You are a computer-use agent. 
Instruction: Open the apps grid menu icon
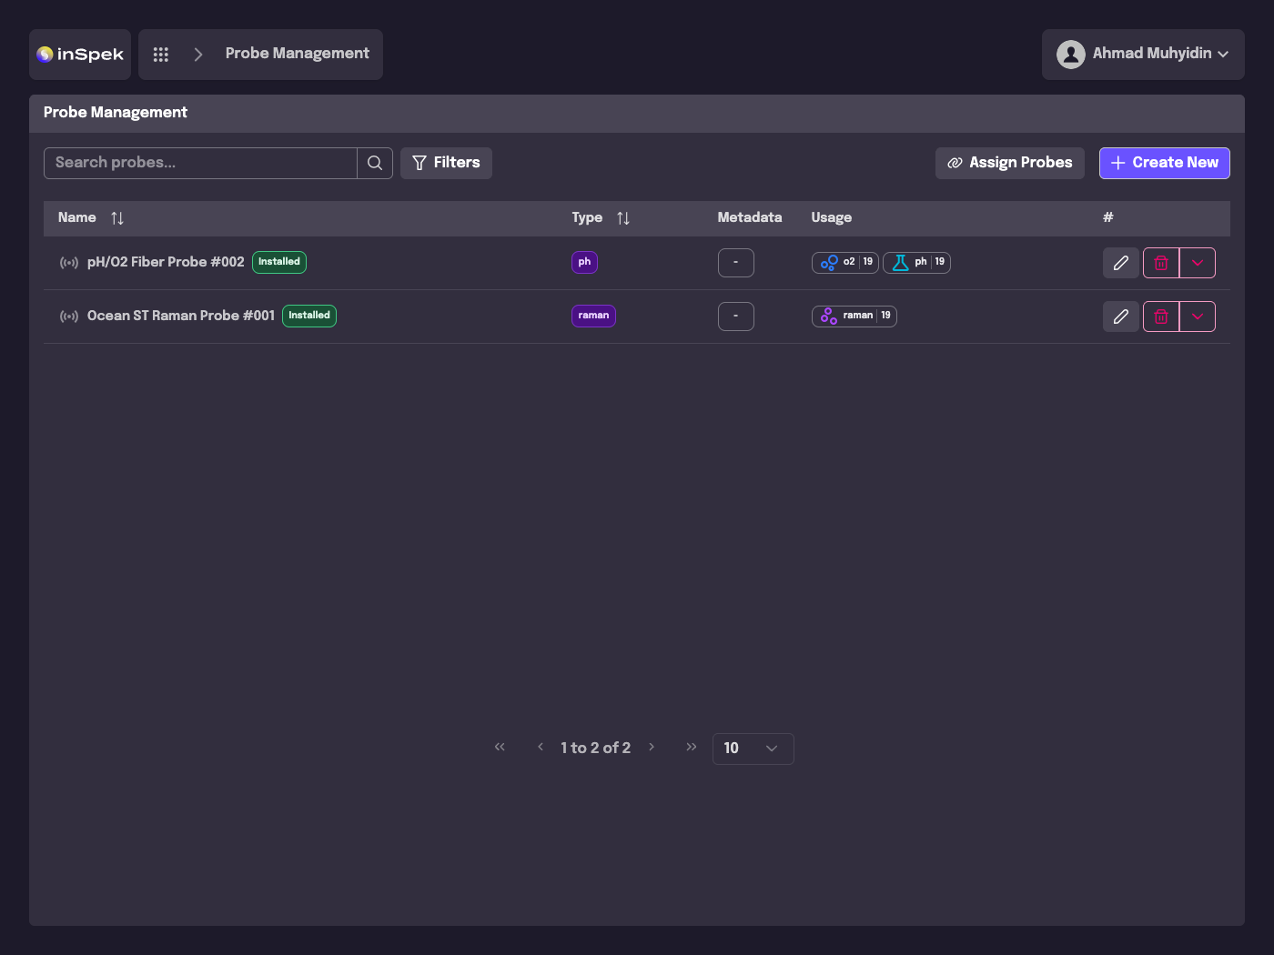pyautogui.click(x=161, y=55)
